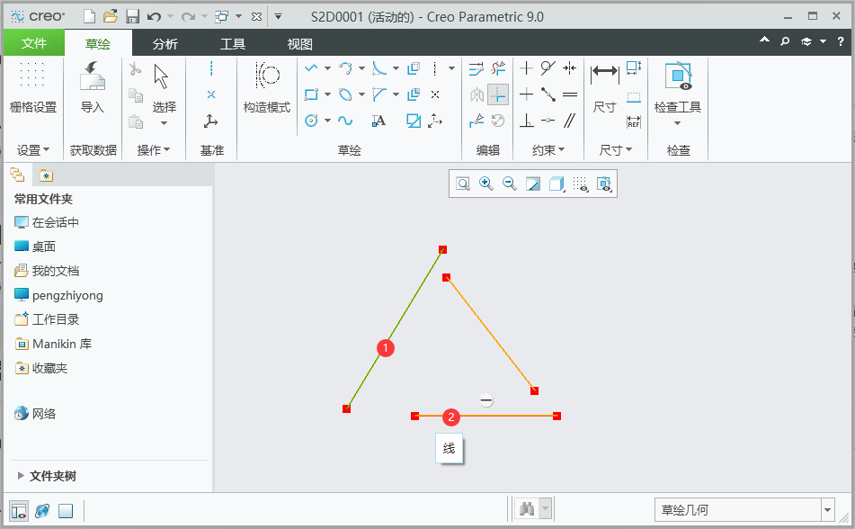855x529 pixels.
Task: Toggle the Corner trim tool
Action: 498,94
